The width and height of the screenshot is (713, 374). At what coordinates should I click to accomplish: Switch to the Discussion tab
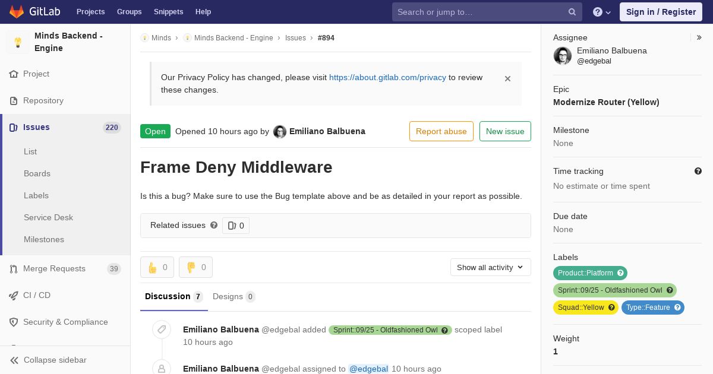[x=174, y=297]
